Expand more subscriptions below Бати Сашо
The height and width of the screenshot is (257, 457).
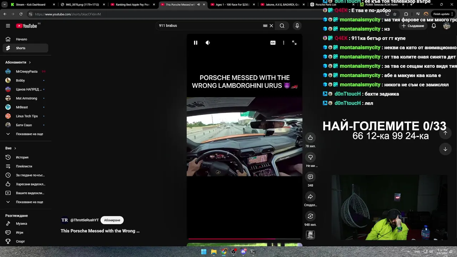25,134
